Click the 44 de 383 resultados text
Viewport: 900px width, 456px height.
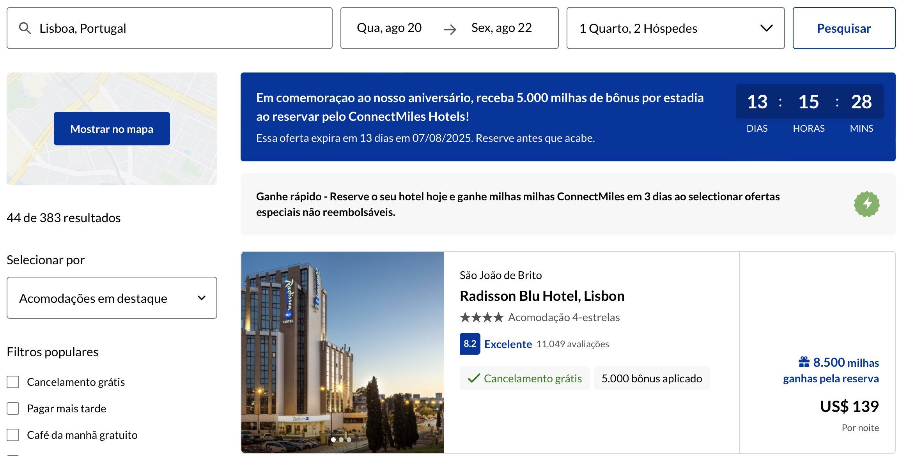coord(64,218)
